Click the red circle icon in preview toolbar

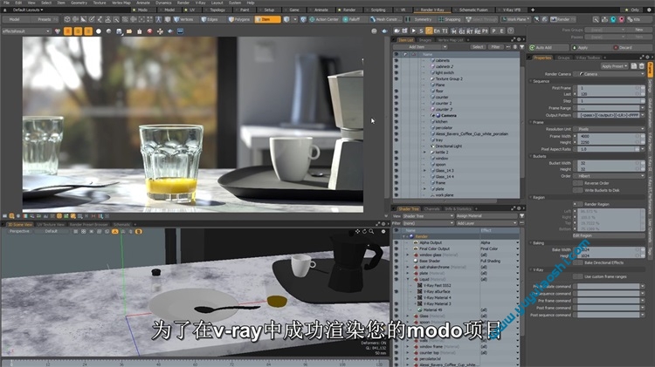point(149,31)
